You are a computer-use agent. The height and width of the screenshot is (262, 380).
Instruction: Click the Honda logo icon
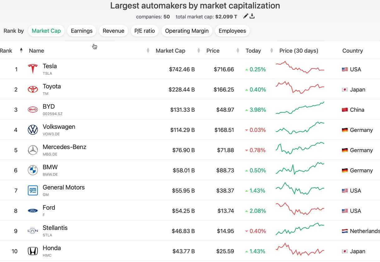33,251
